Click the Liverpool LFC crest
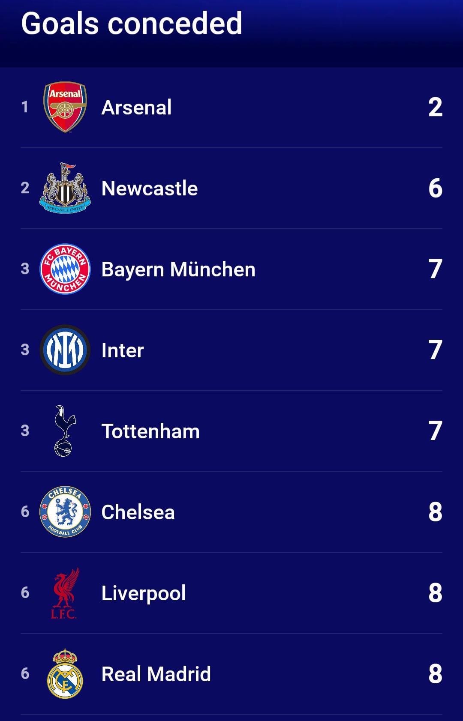Screen dimensions: 463x721 pos(65,593)
